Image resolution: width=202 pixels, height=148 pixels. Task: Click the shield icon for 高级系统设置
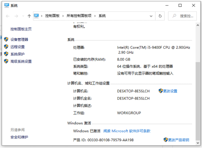[6, 61]
